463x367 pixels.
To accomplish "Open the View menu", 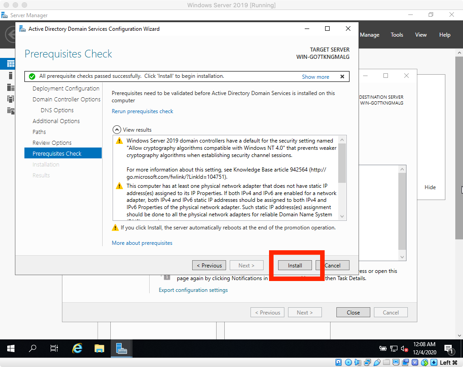I will [421, 35].
